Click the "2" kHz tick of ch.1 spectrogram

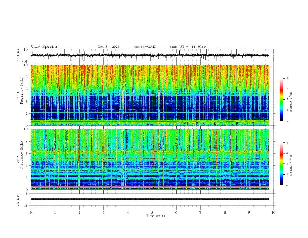click(x=27, y=114)
